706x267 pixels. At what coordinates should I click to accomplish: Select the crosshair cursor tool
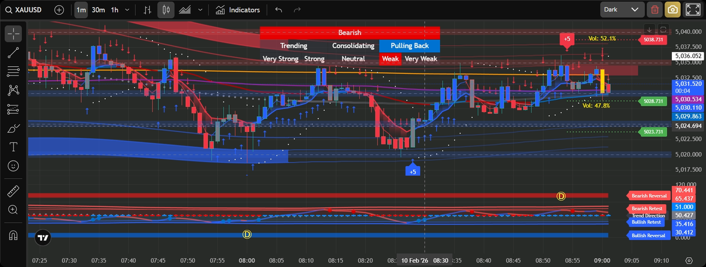tap(13, 34)
